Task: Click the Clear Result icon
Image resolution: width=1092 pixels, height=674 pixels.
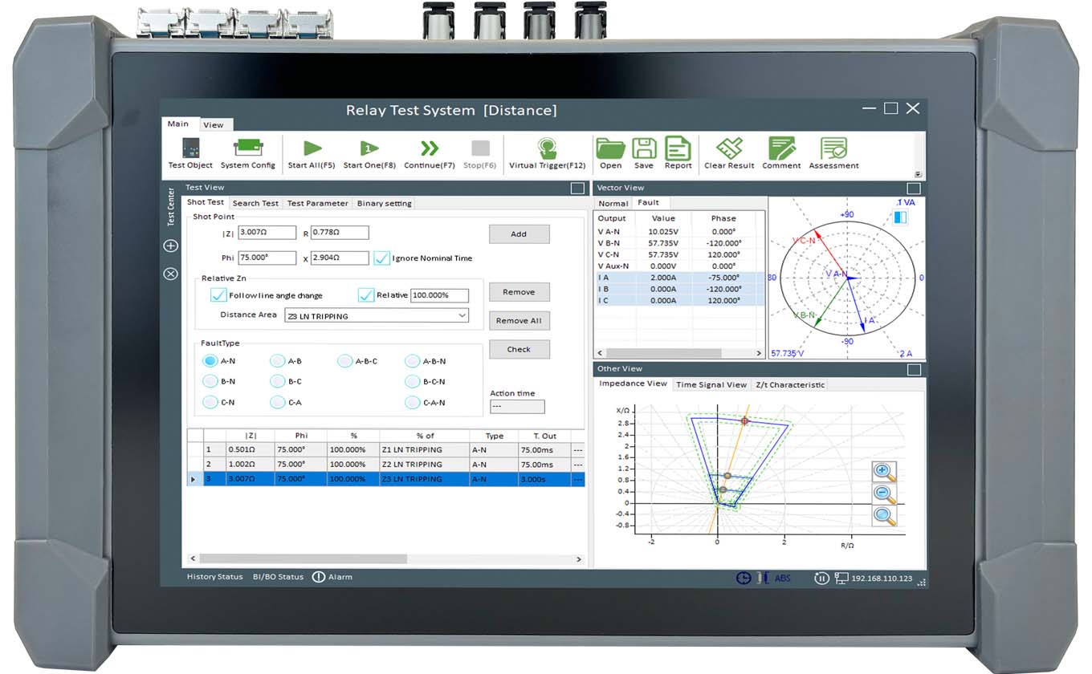Action: 729,149
